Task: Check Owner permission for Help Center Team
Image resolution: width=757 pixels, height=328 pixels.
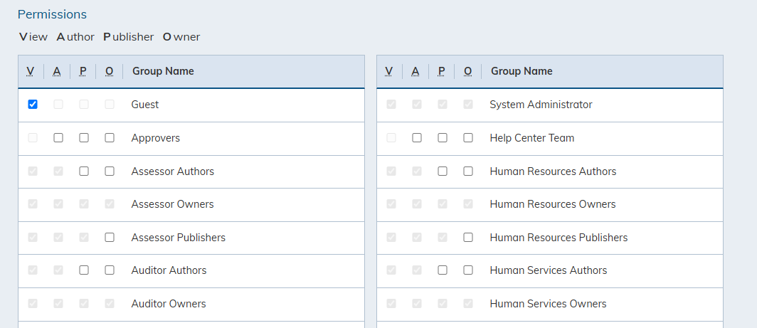Action: click(x=468, y=137)
